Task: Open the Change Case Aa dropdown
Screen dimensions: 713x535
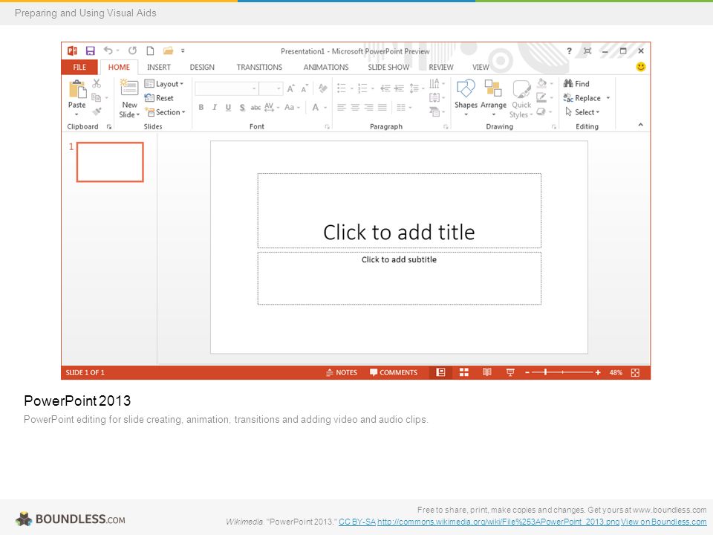Action: [x=293, y=107]
